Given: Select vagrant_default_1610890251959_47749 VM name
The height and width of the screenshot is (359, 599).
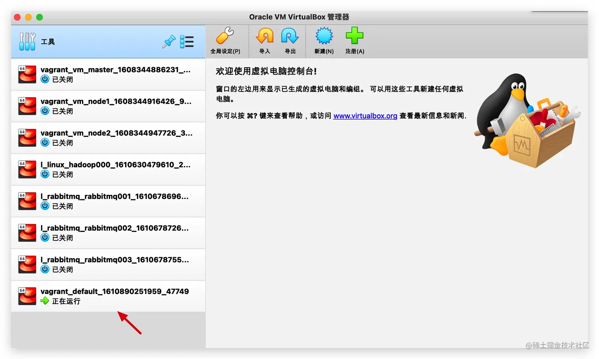Looking at the screenshot, I should (114, 291).
